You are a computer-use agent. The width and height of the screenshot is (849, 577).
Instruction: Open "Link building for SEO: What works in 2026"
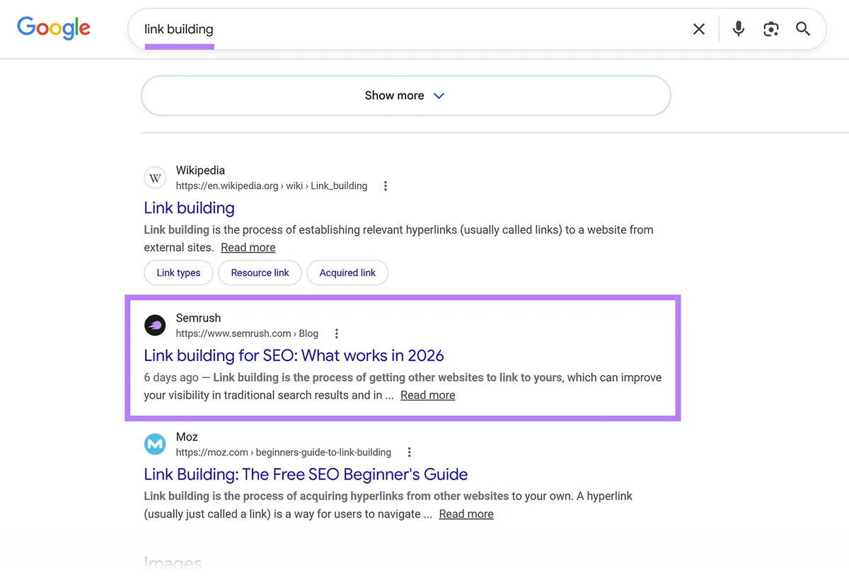pyautogui.click(x=294, y=355)
